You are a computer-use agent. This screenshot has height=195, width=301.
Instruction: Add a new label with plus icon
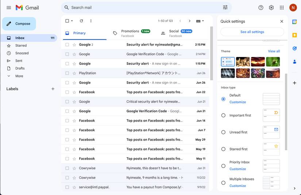point(53,89)
